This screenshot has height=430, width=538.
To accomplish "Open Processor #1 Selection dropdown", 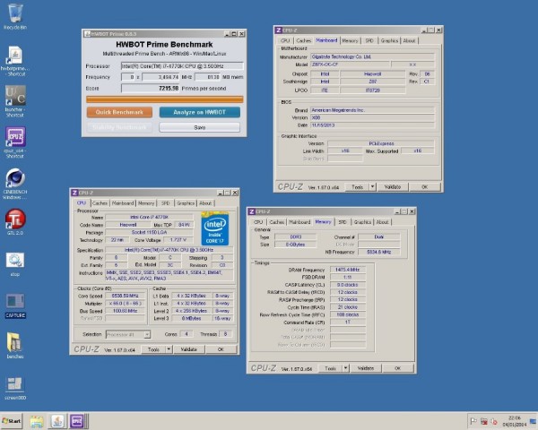I will pos(128,334).
